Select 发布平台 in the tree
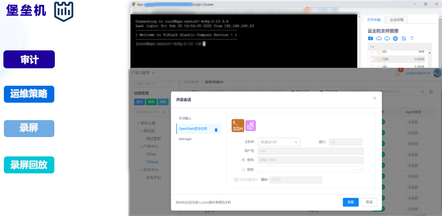This screenshot has width=442, height=216. point(153,178)
